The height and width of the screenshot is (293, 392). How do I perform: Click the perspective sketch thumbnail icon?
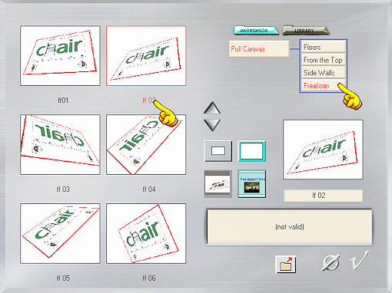tap(218, 184)
